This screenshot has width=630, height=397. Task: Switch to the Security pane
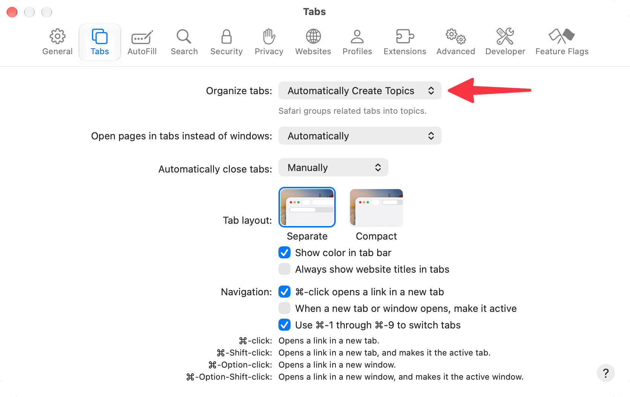click(226, 42)
